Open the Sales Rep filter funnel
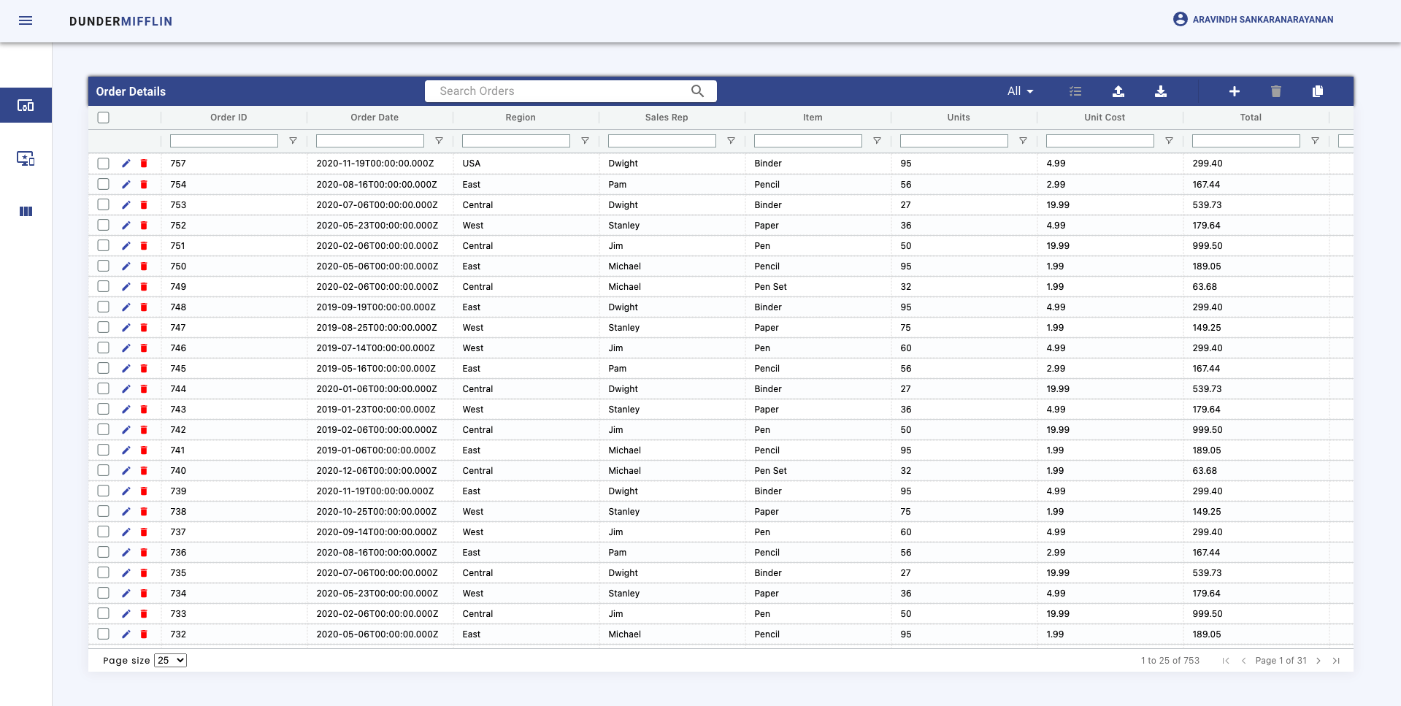 pos(731,141)
